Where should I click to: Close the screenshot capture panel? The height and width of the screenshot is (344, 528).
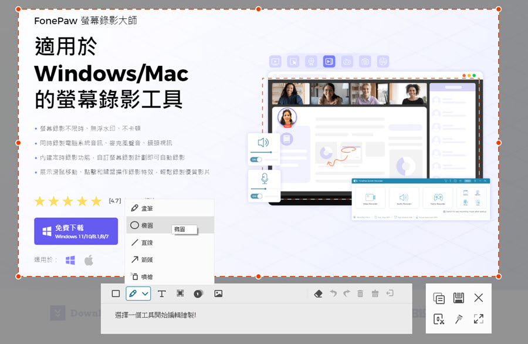click(x=479, y=298)
